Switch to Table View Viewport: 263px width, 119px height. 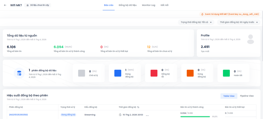click(229, 96)
